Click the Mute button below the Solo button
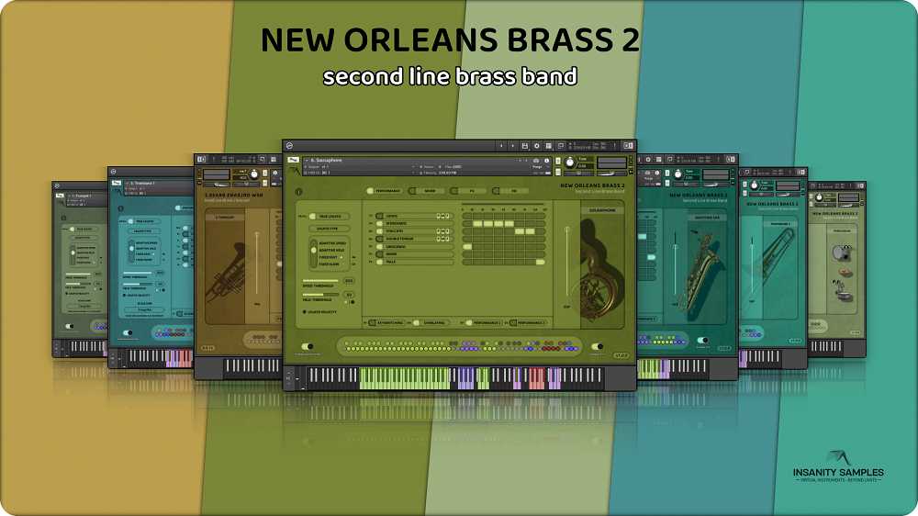The height and width of the screenshot is (516, 918). click(x=558, y=173)
